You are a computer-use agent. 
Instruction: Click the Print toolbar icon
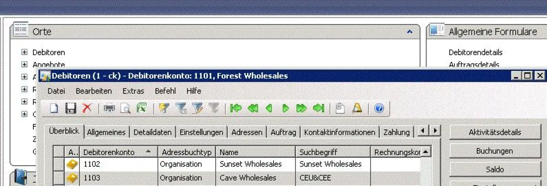(x=109, y=108)
